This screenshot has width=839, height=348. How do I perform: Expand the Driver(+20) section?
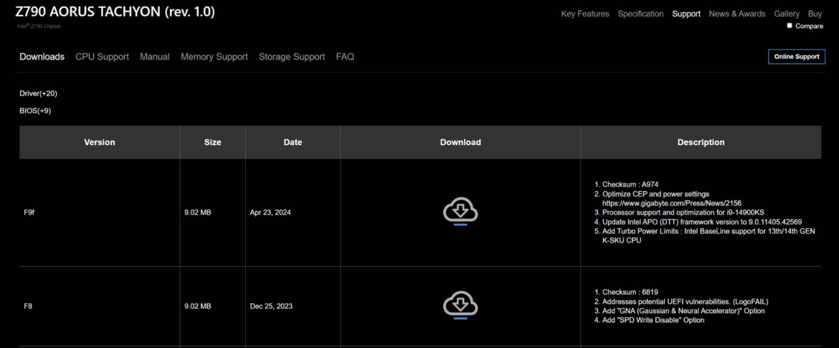pyautogui.click(x=39, y=93)
